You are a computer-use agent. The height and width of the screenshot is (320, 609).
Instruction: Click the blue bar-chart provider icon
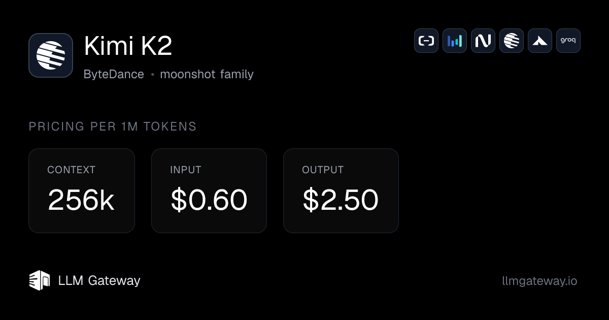click(x=455, y=41)
